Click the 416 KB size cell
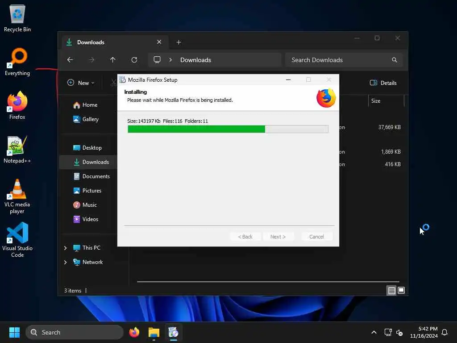 (x=393, y=164)
